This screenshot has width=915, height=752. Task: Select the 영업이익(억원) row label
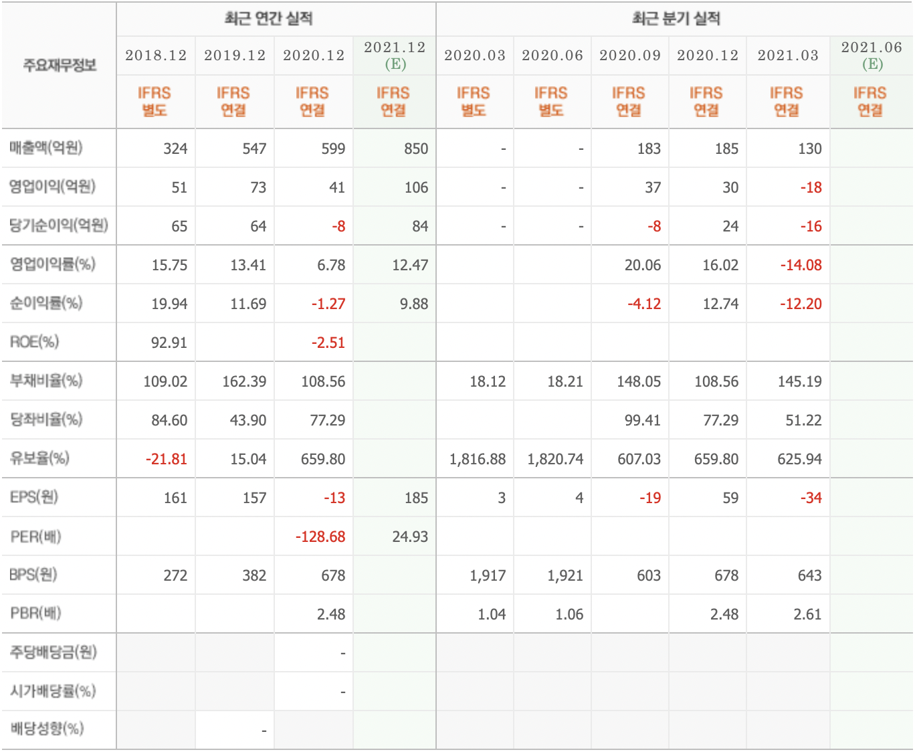click(47, 187)
